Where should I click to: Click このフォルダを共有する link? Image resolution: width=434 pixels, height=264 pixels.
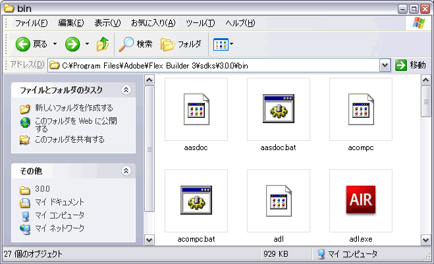coord(69,140)
